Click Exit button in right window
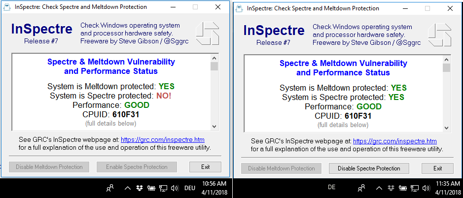463x198 pixels. pos(437,168)
